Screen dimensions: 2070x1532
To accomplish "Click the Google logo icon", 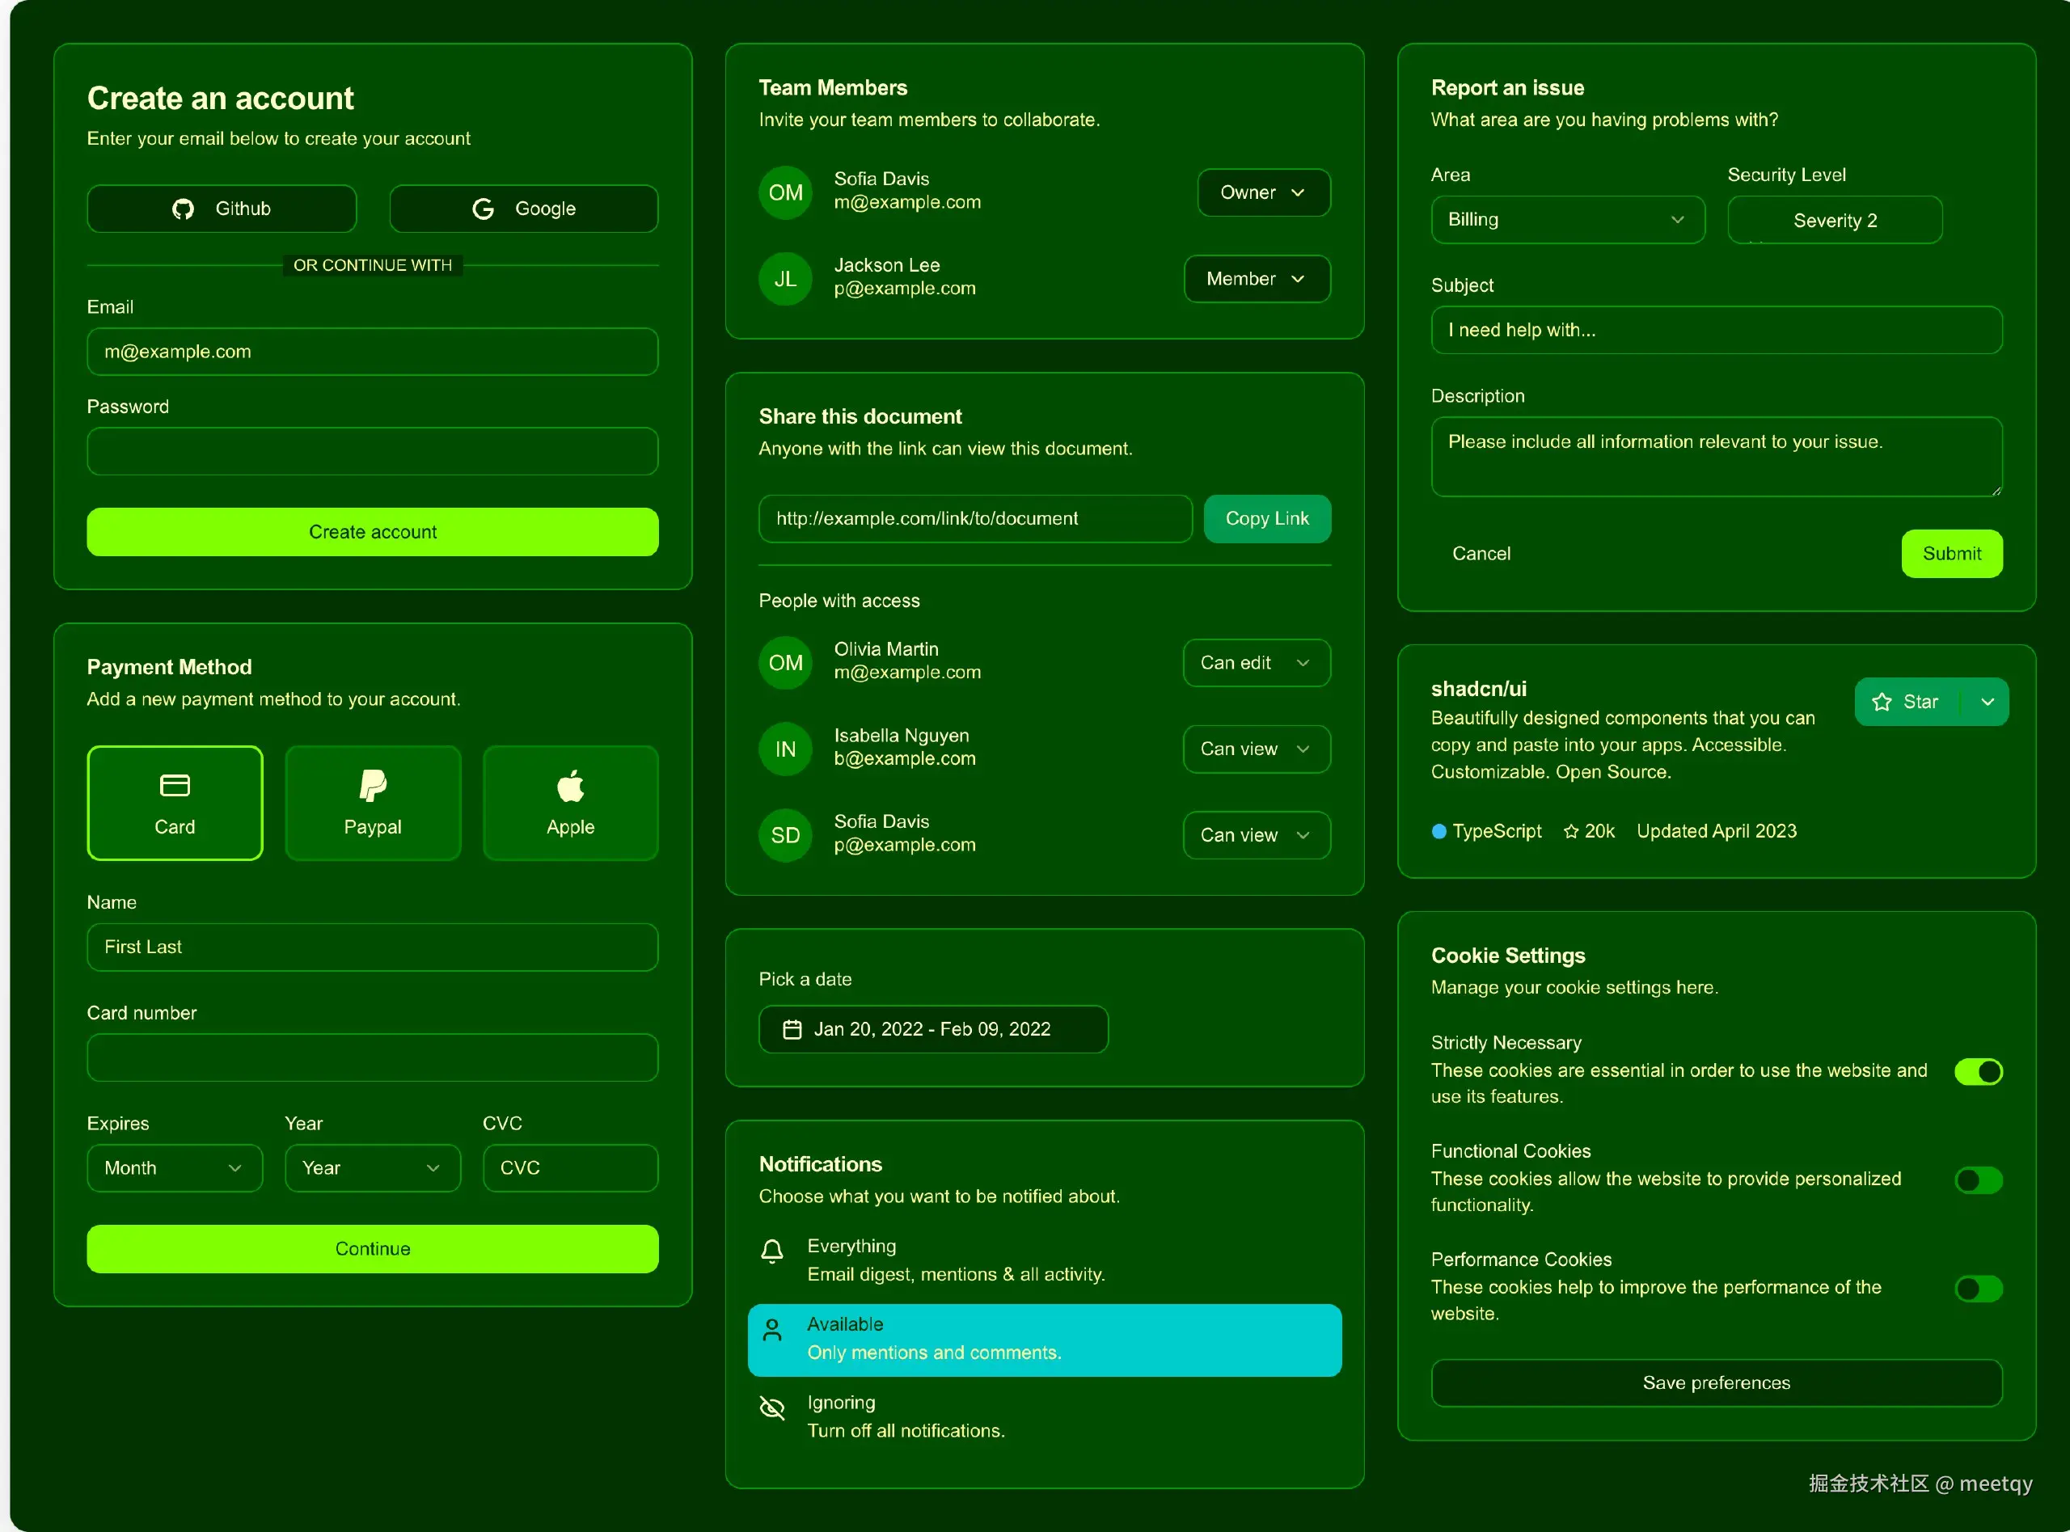I will pos(482,209).
